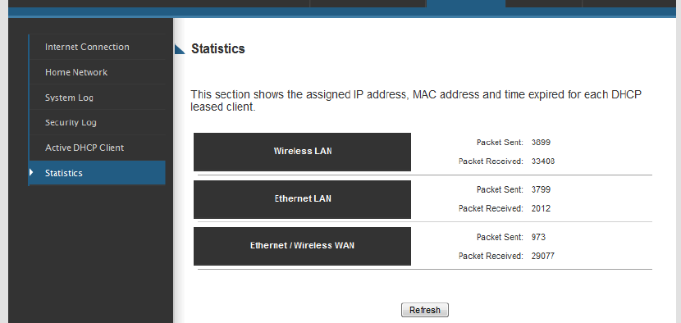681x323 pixels.
Task: Select Wireless LAN packet received value 33408
Action: point(543,161)
